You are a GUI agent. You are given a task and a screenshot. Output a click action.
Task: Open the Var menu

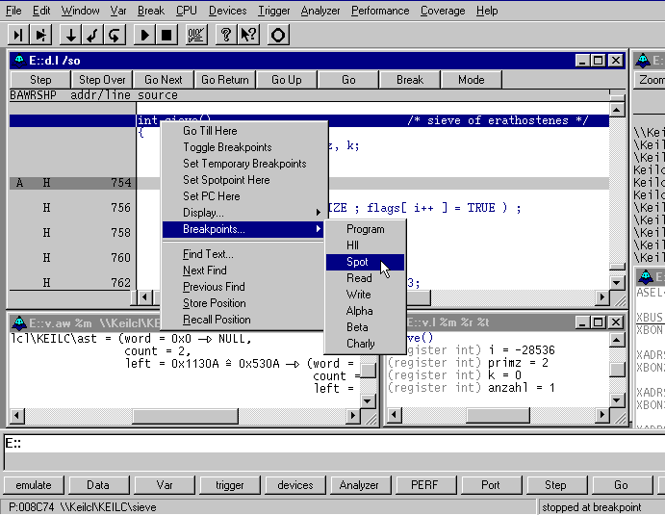click(x=118, y=11)
